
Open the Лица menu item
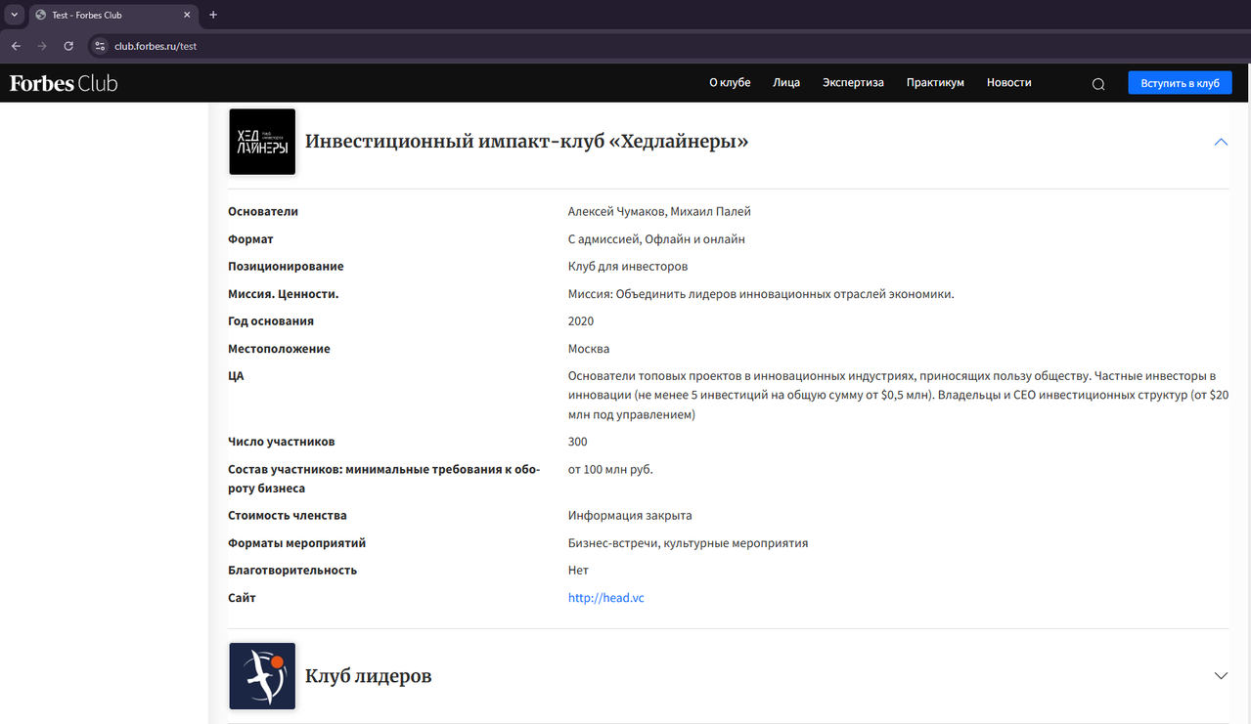tap(786, 83)
